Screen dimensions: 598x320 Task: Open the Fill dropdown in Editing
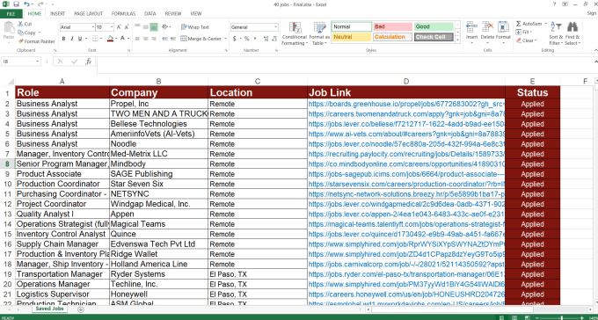pos(524,32)
